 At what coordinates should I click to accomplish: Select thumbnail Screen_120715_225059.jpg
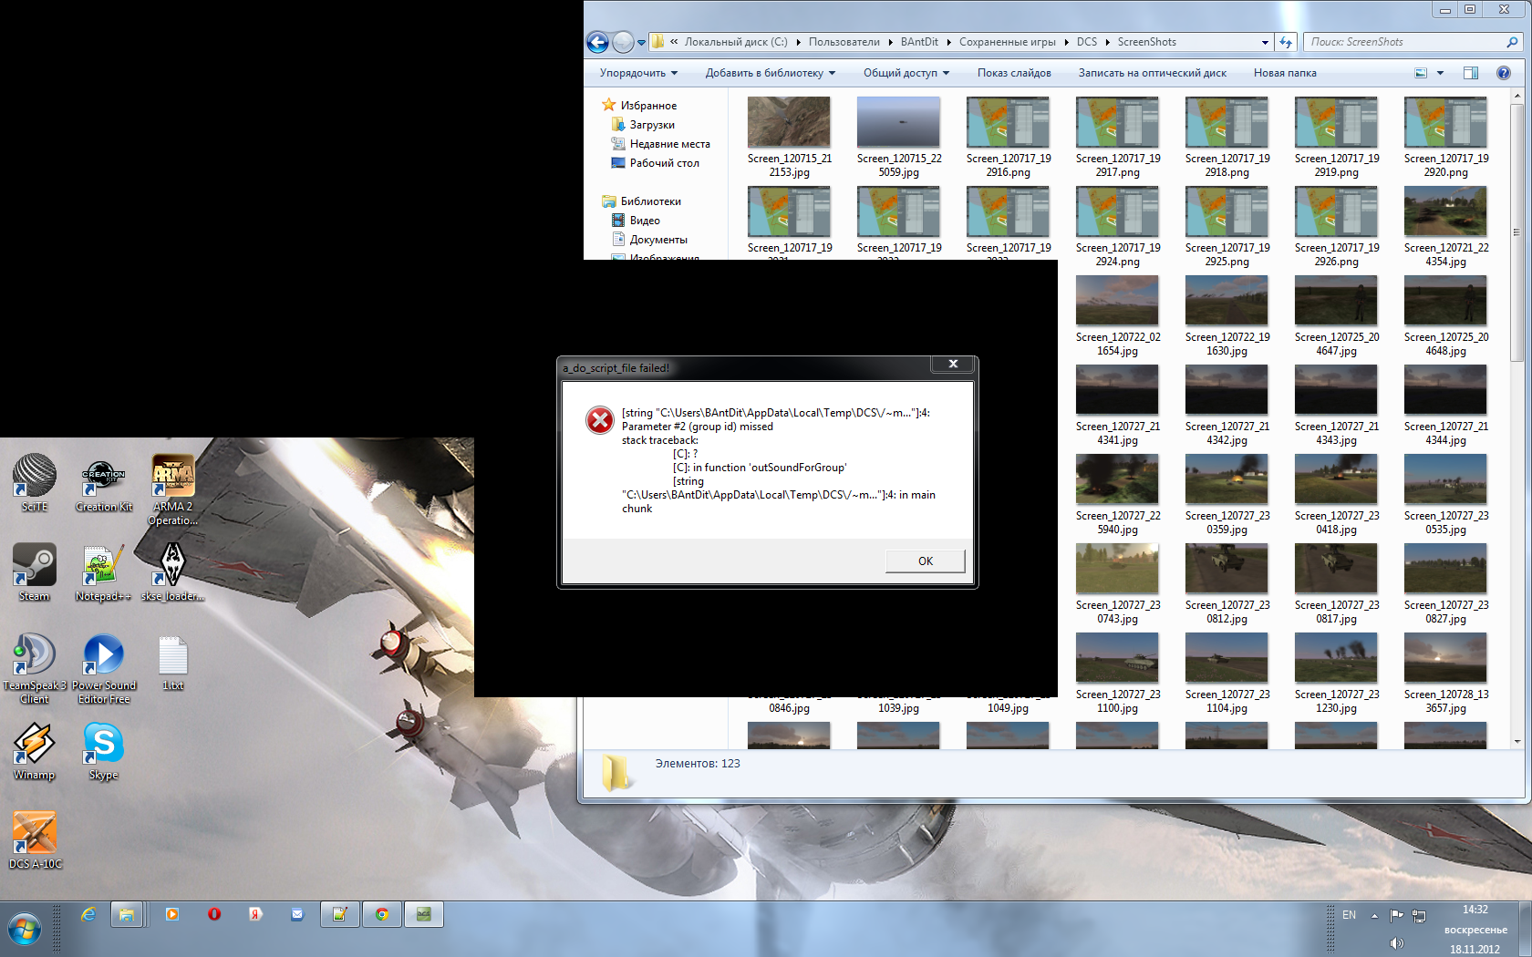click(x=898, y=138)
